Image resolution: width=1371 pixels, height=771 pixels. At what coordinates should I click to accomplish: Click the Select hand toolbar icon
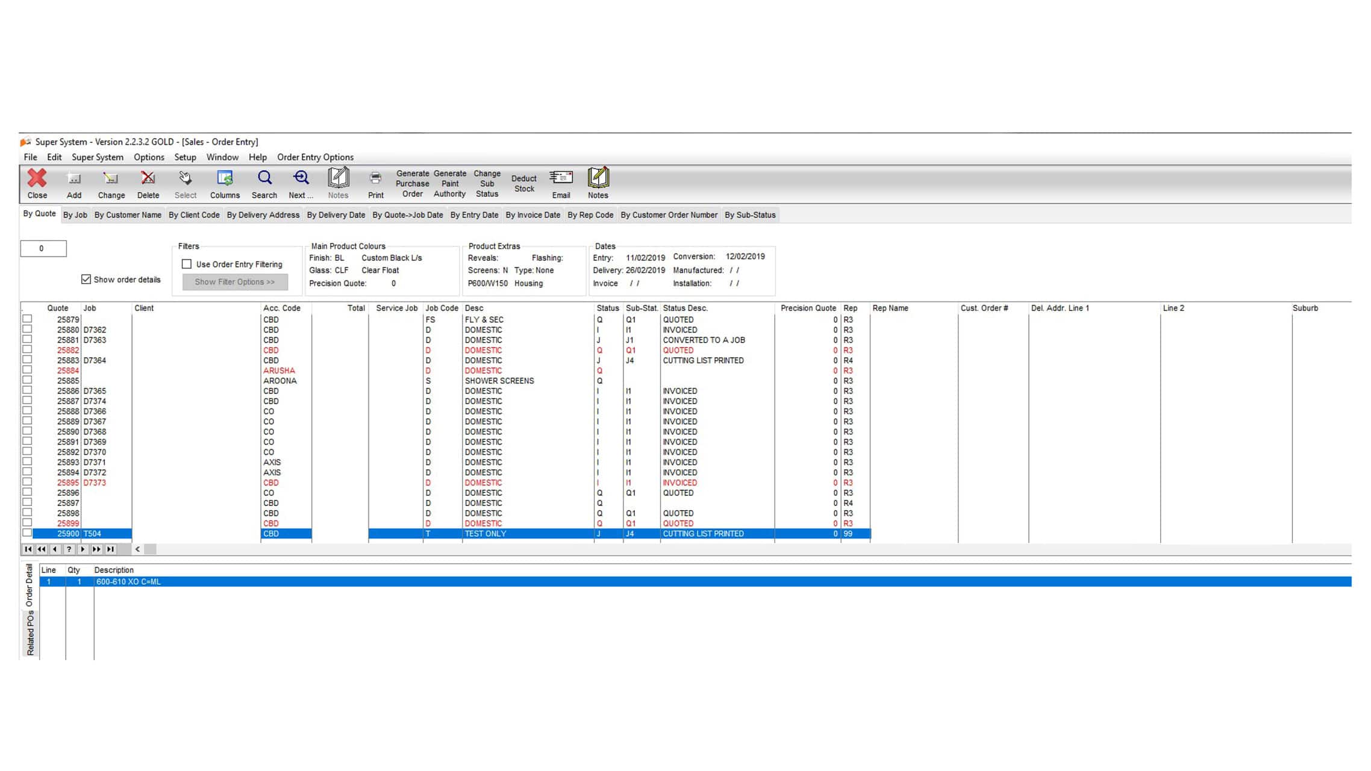click(x=186, y=178)
